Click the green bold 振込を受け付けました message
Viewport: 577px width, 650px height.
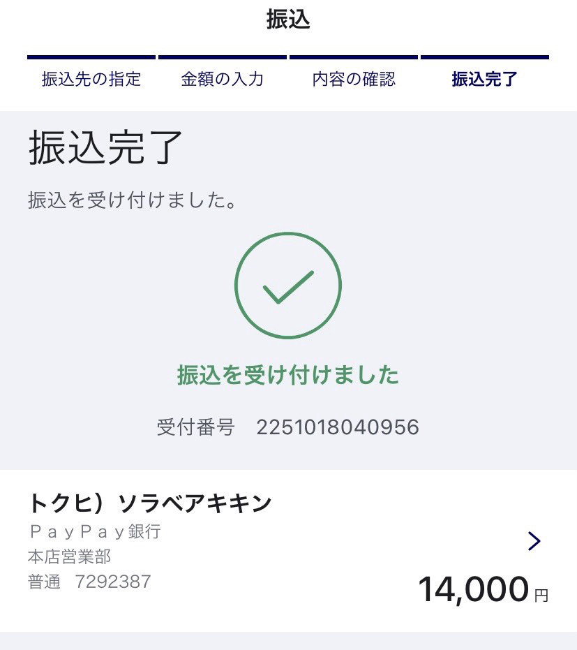[x=288, y=375]
